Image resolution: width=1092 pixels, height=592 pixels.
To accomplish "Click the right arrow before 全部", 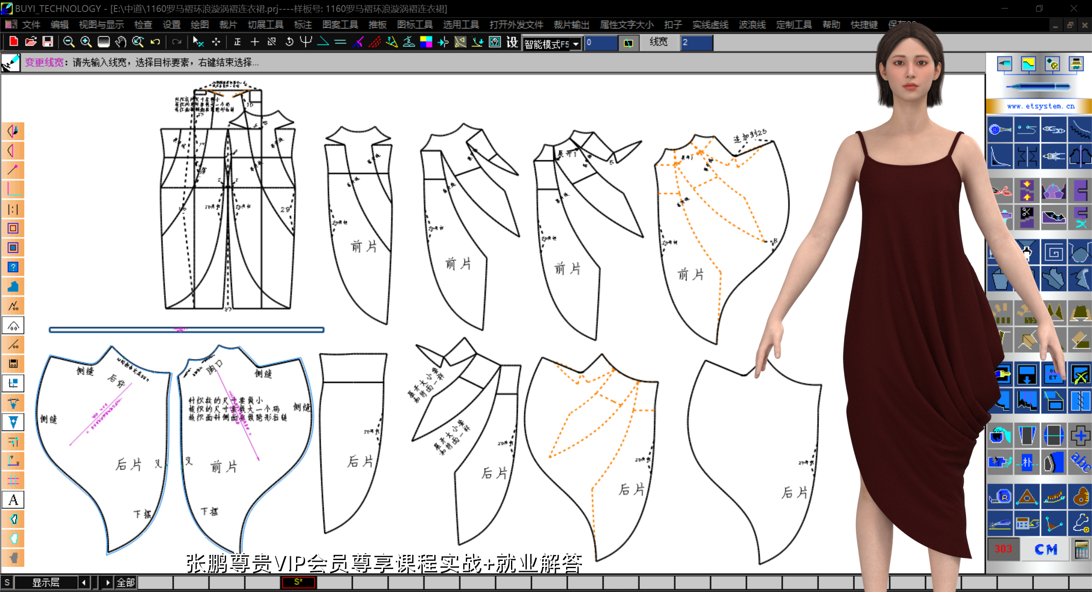I will [x=107, y=582].
